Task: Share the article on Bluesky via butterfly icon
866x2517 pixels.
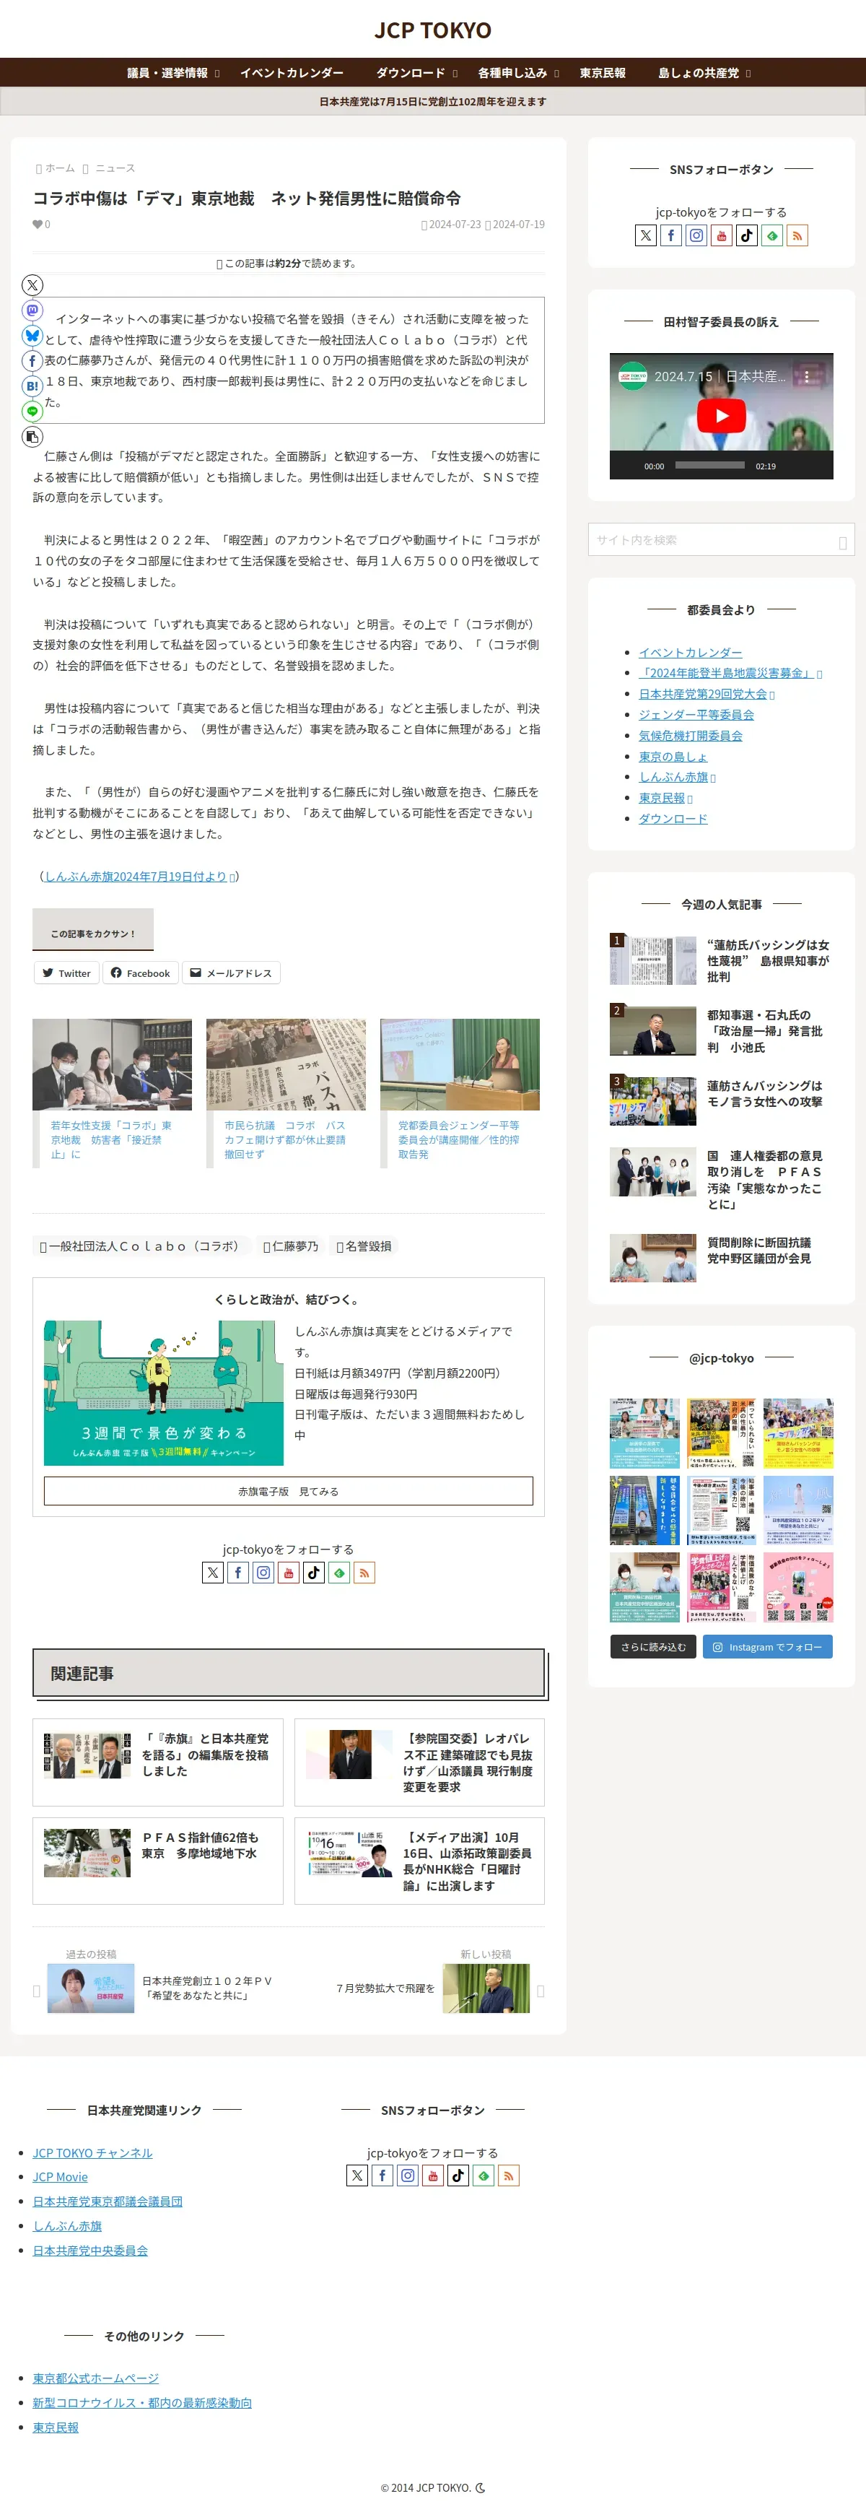Action: coord(32,335)
